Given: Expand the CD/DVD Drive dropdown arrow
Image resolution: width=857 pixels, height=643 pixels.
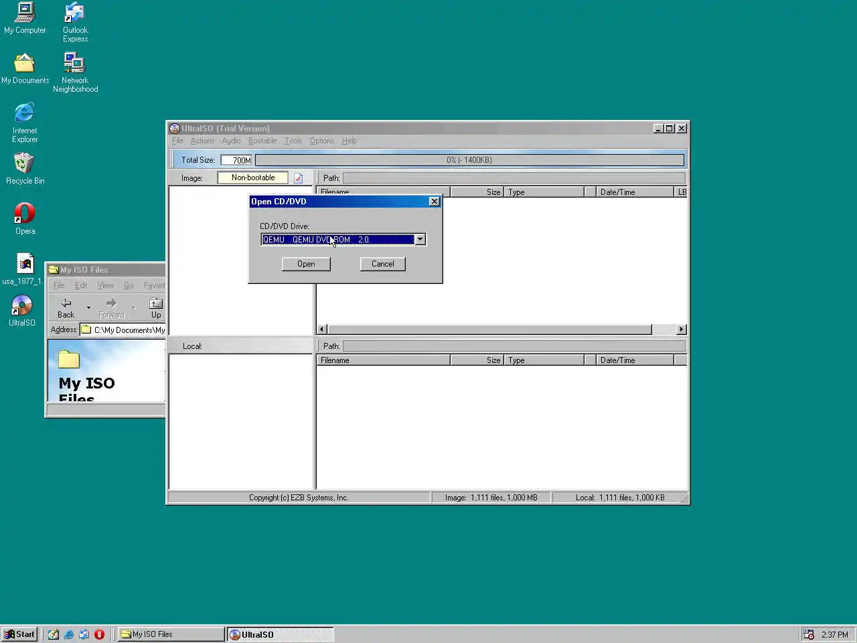Looking at the screenshot, I should 420,240.
